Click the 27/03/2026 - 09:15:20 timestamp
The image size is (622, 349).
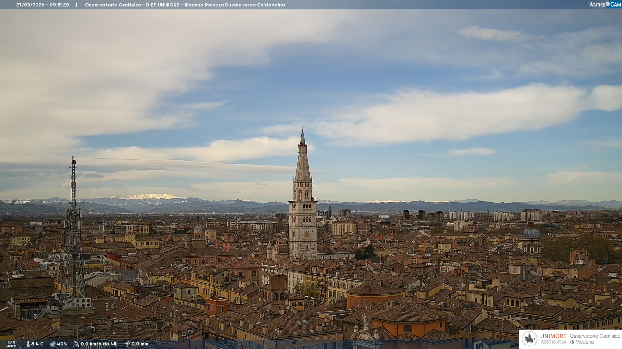click(x=43, y=5)
